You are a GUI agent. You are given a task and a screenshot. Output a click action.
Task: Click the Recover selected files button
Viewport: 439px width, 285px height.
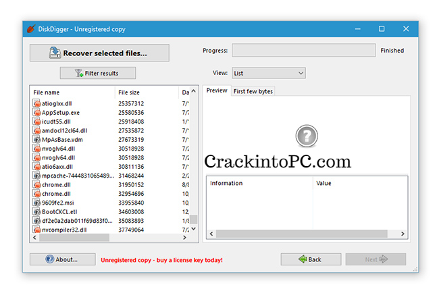coord(99,53)
